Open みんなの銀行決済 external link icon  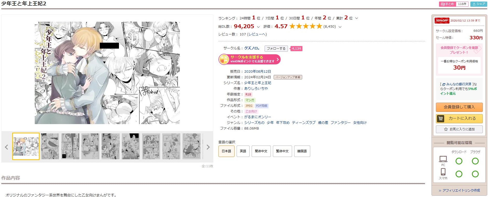[x=444, y=84]
